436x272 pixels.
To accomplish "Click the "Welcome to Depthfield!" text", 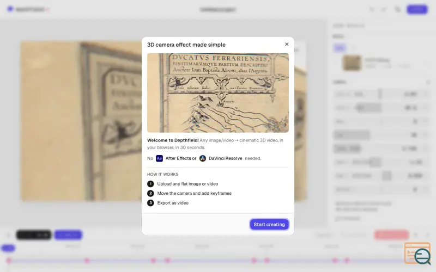I will tap(173, 140).
